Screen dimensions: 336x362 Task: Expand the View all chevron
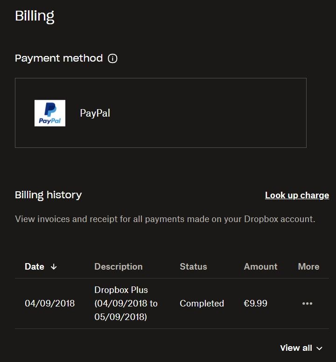pos(320,348)
